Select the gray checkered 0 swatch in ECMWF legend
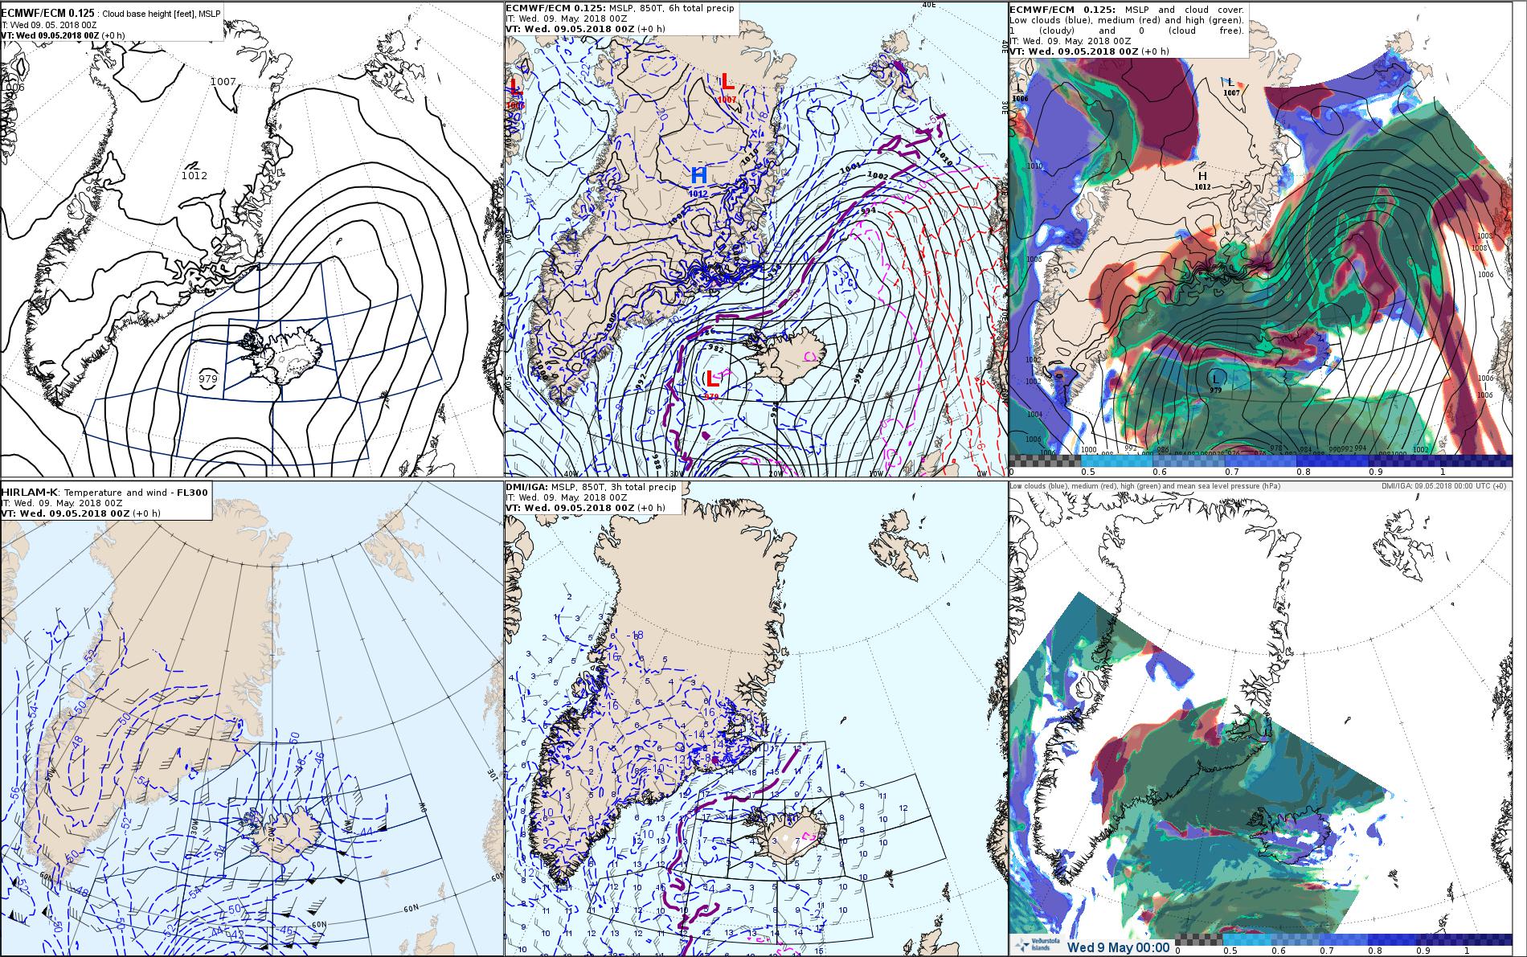This screenshot has height=957, width=1527. click(1046, 460)
